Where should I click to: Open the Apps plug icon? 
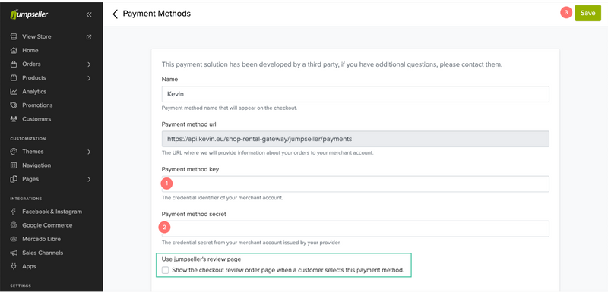[14, 266]
